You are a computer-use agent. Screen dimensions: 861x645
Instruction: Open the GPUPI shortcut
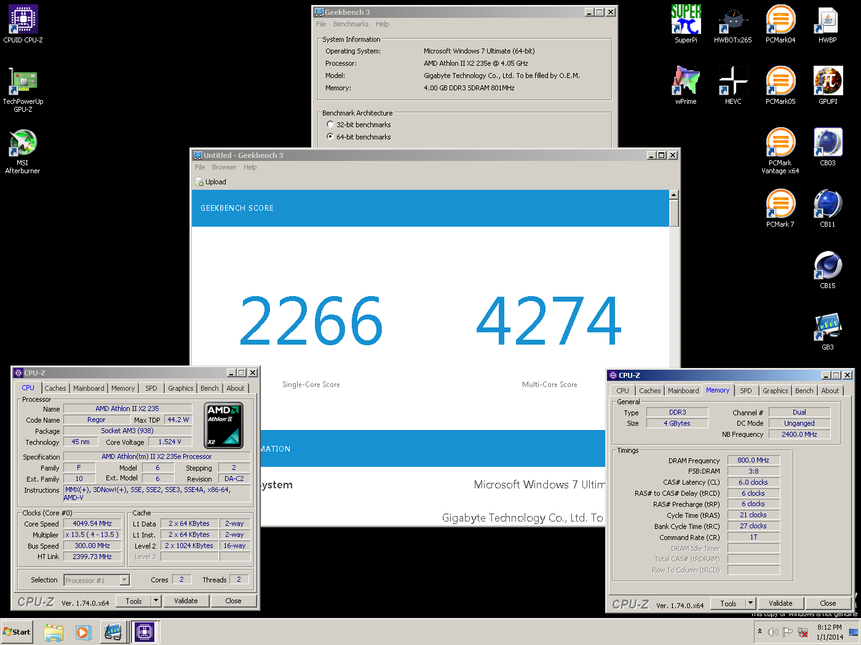[828, 86]
